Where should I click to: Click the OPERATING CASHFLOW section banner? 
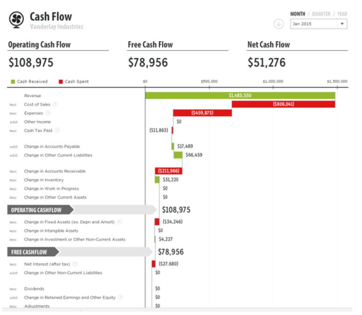[41, 210]
